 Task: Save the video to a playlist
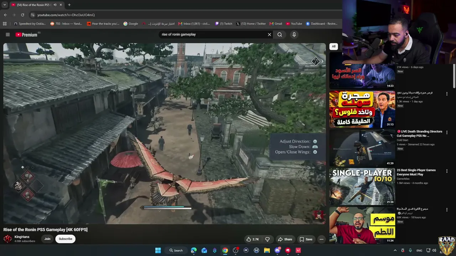click(x=306, y=239)
